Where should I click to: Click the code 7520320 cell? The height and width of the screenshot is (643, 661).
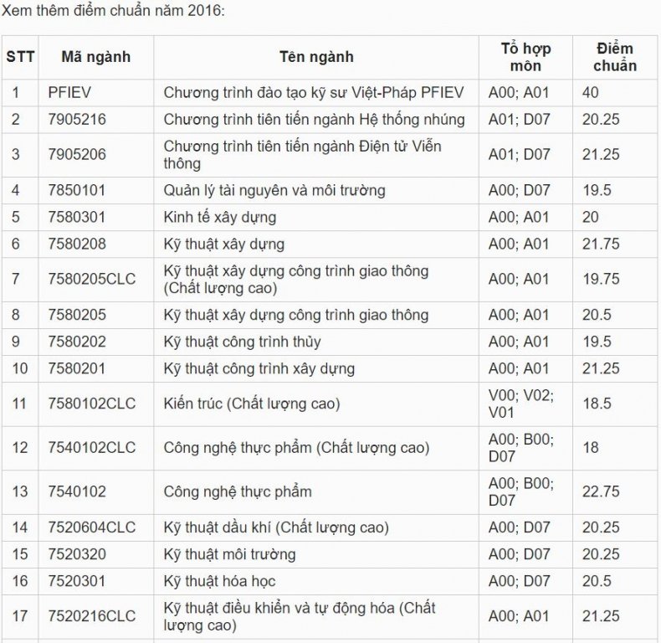(x=96, y=554)
